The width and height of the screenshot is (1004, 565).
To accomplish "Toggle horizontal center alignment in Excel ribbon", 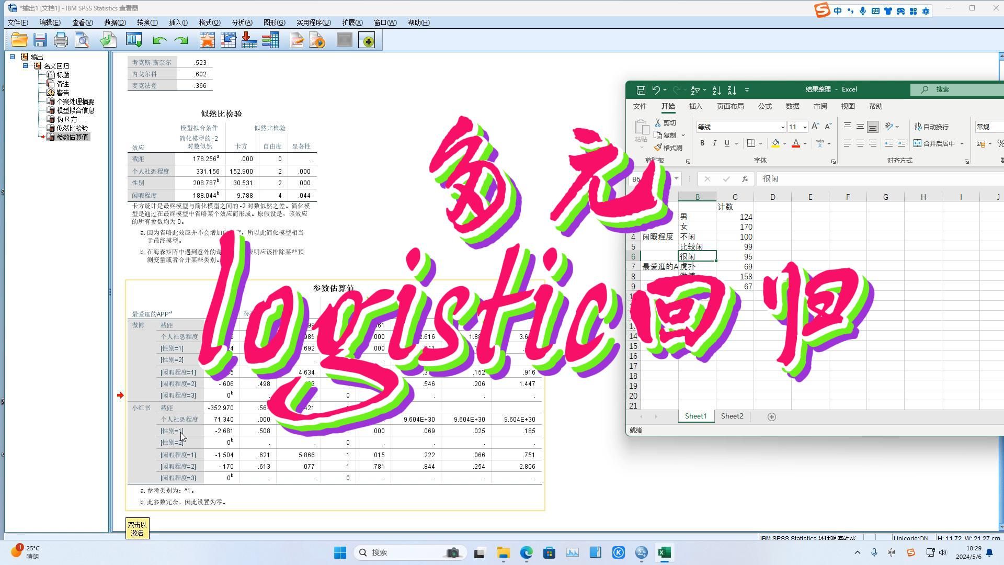I will (860, 143).
